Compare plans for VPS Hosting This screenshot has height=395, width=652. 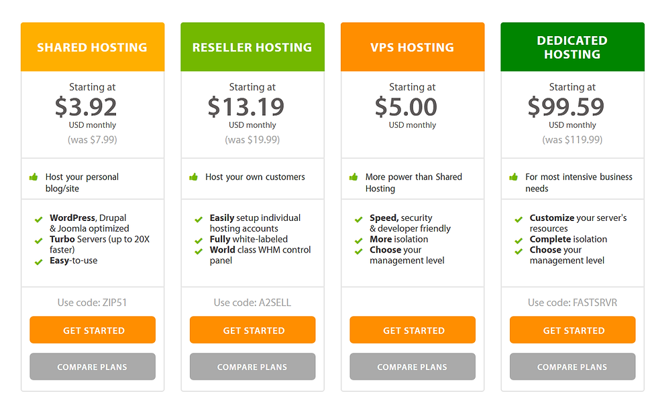(x=413, y=367)
